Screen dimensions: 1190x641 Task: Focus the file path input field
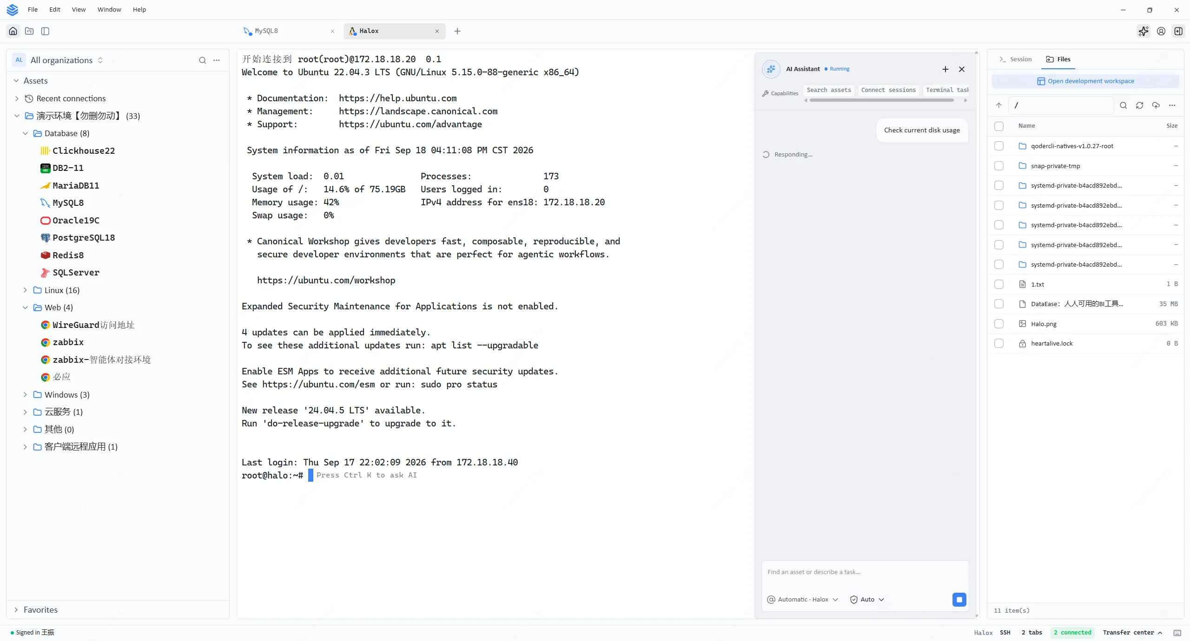1061,105
